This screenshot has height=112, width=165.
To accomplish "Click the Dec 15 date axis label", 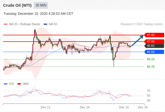I will pyautogui.click(x=124, y=107).
